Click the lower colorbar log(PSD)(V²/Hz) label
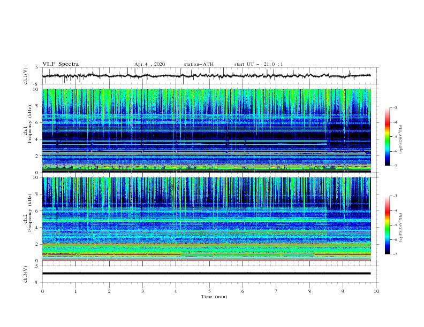This screenshot has height=327, width=424. pyautogui.click(x=400, y=228)
